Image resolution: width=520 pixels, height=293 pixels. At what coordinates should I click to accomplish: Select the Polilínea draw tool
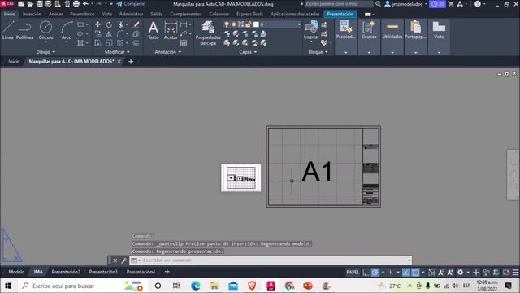point(25,30)
